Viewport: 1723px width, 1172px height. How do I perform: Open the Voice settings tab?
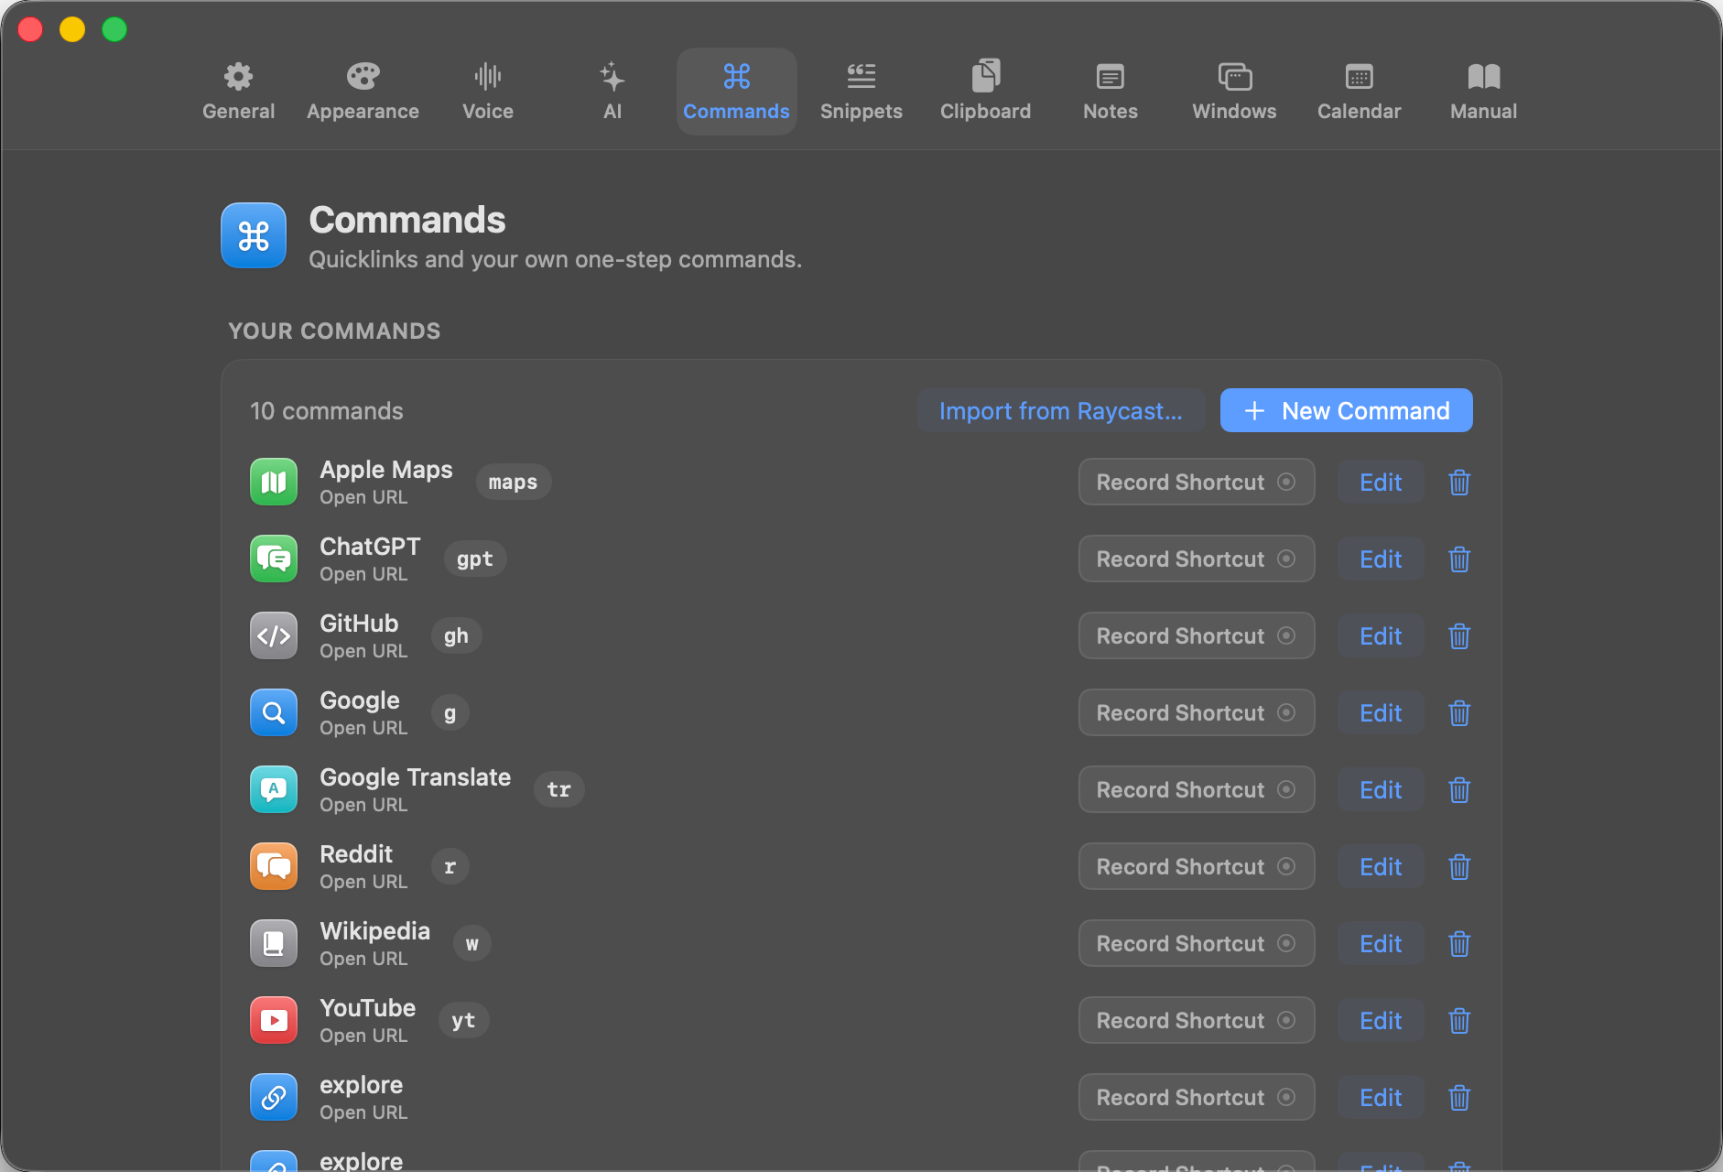click(488, 92)
